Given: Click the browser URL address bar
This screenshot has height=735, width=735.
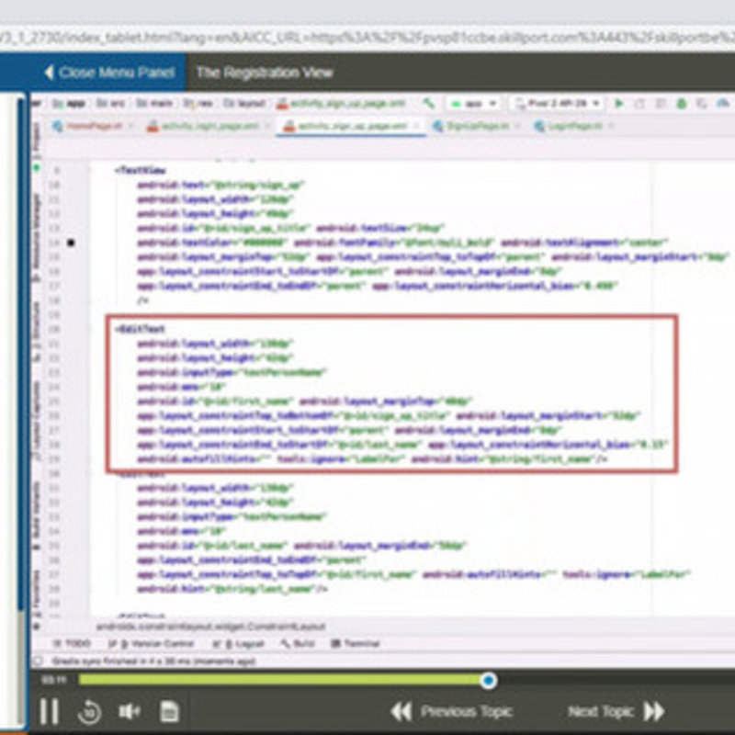Looking at the screenshot, I should (367, 38).
